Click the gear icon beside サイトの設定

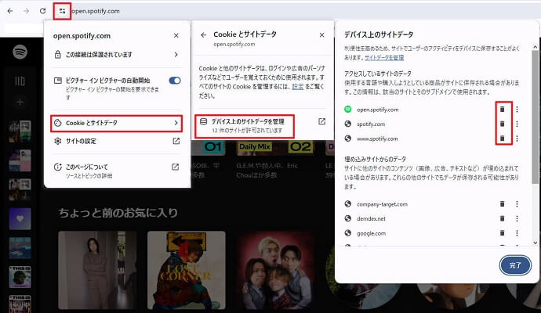(57, 141)
